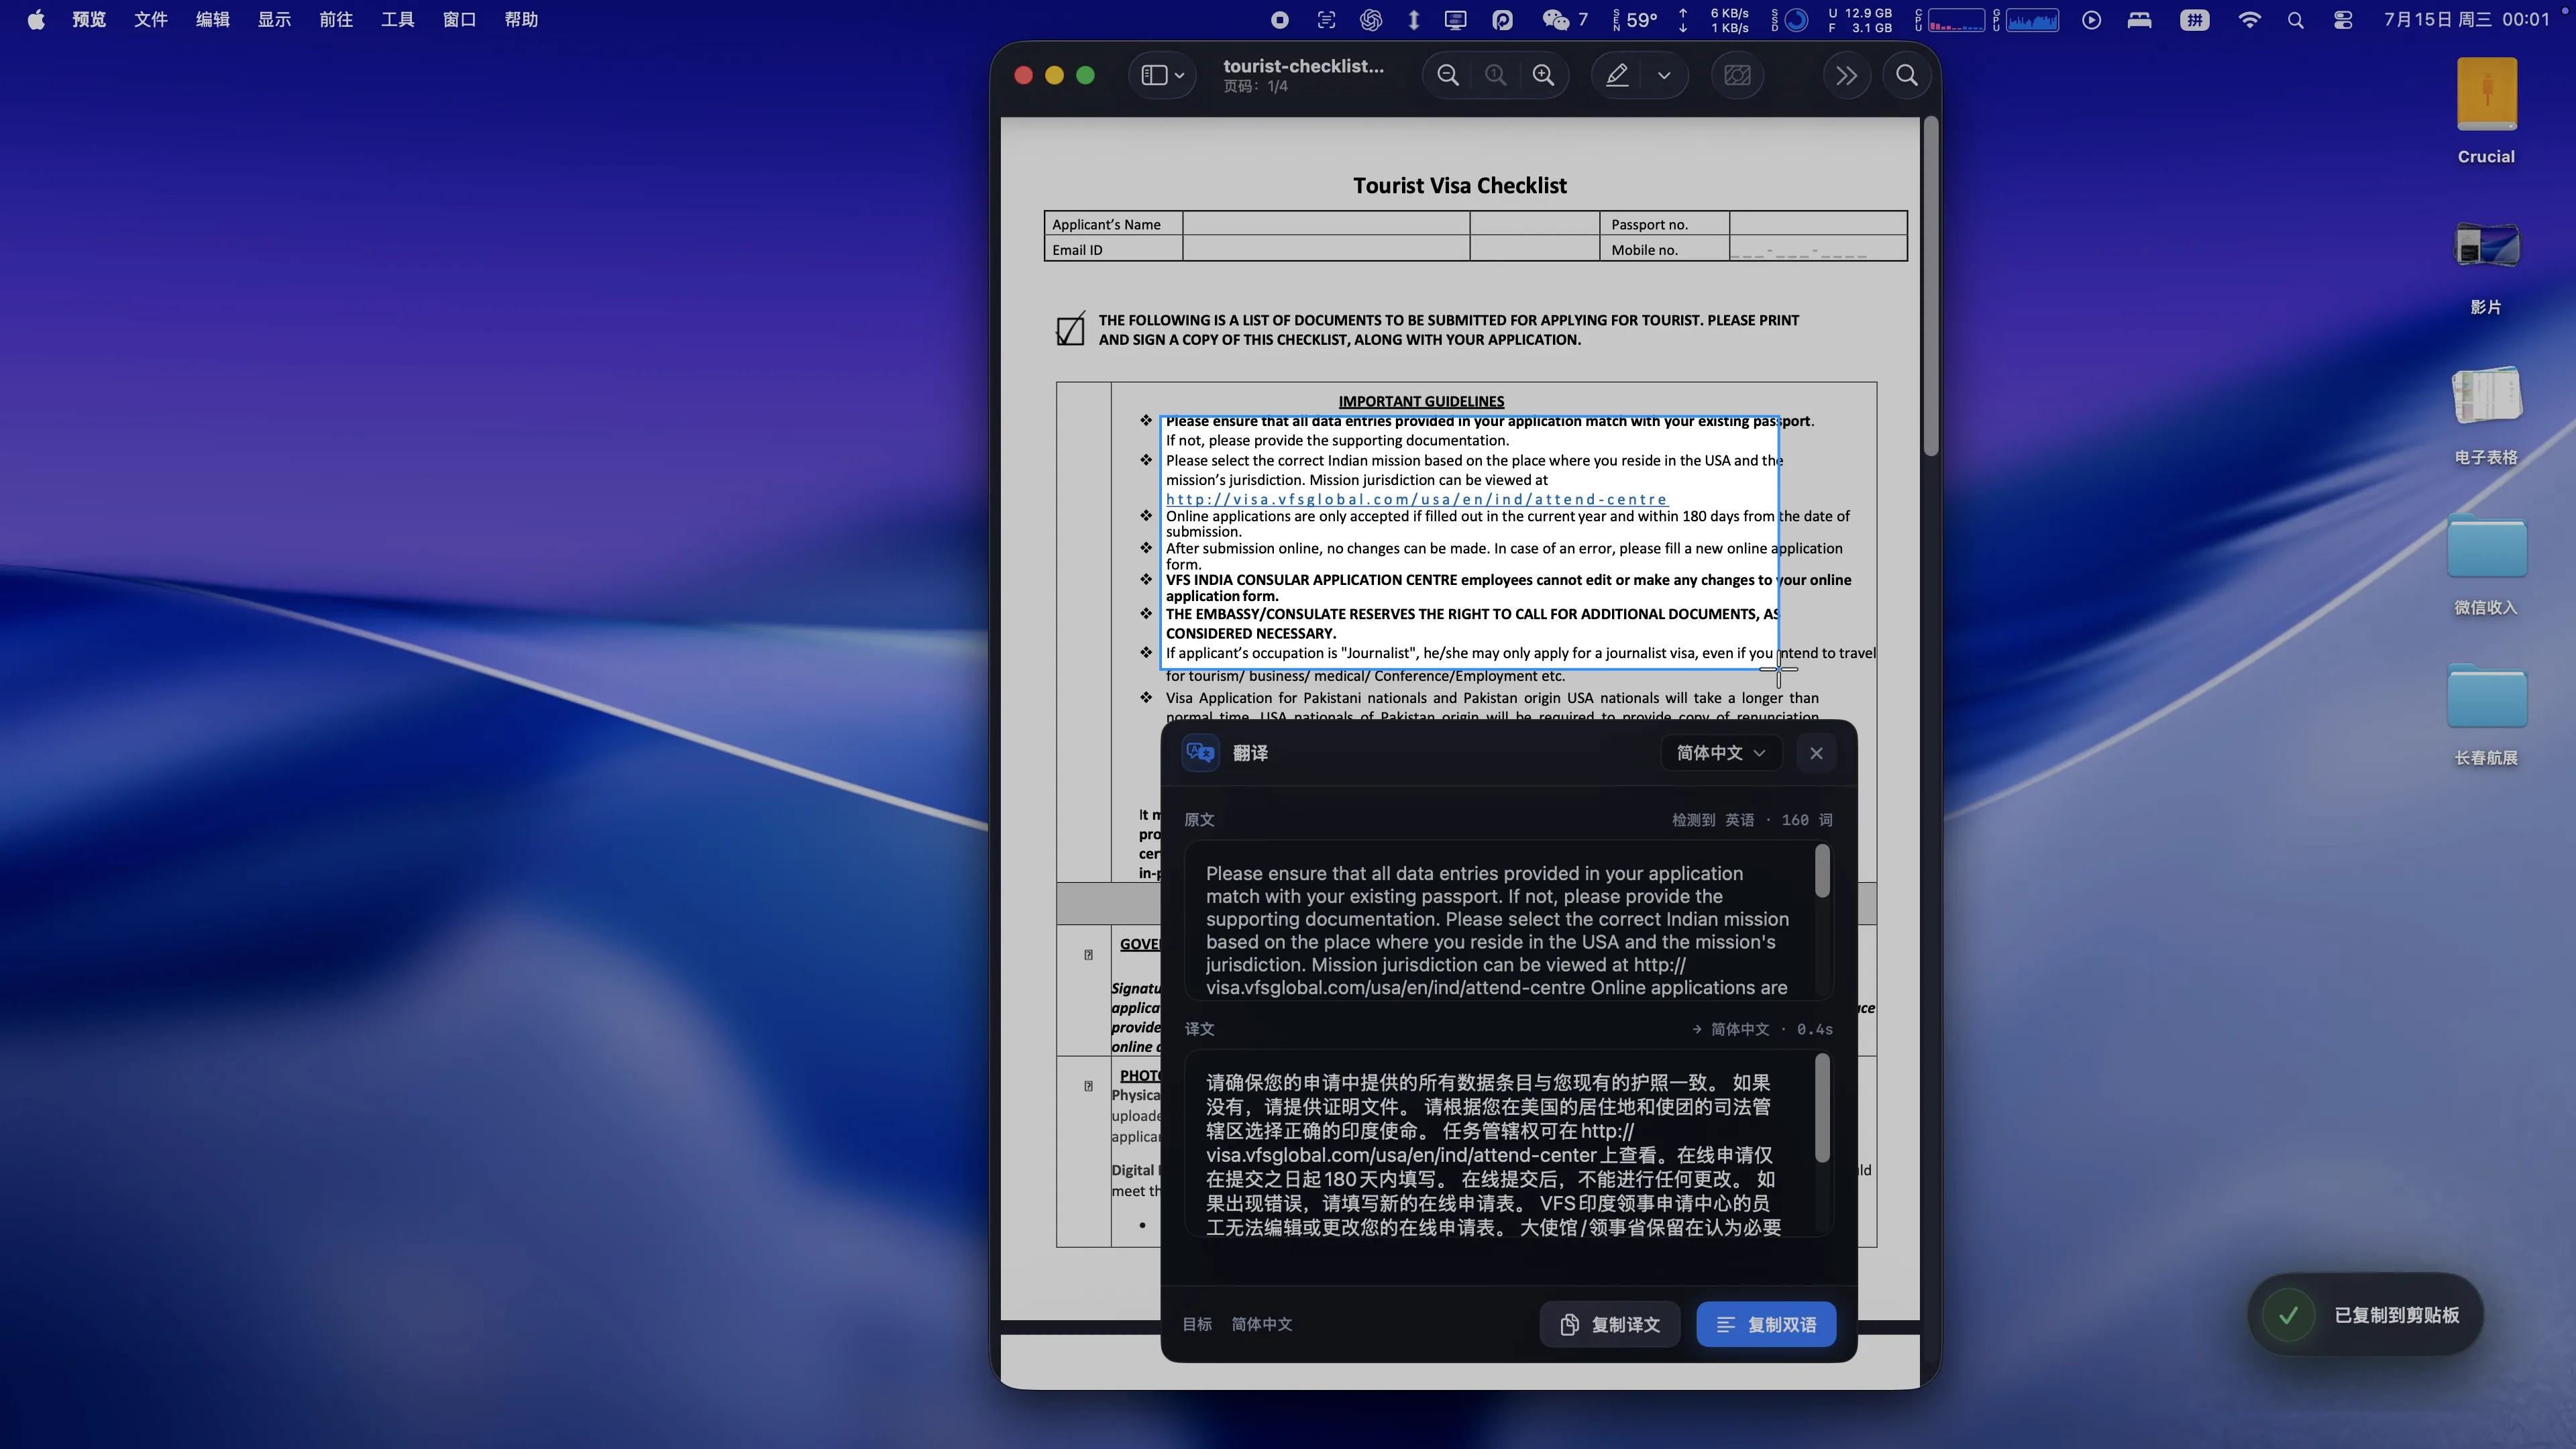The height and width of the screenshot is (1449, 2576).
Task: Reset PDF zoom to actual size
Action: pyautogui.click(x=1495, y=75)
